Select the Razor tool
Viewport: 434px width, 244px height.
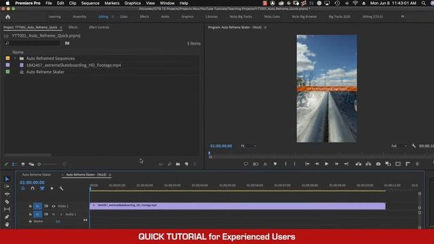click(x=7, y=202)
